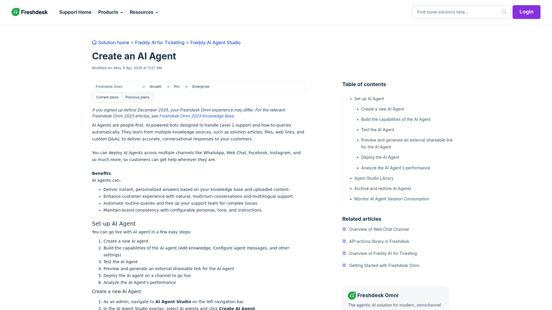The height and width of the screenshot is (310, 552).
Task: Jump to Analyze the AI Agent's performance in contents
Action: tap(396, 168)
